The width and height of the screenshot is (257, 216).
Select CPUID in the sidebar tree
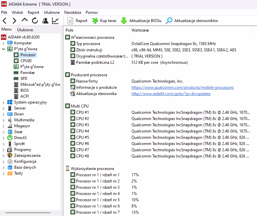(26, 61)
